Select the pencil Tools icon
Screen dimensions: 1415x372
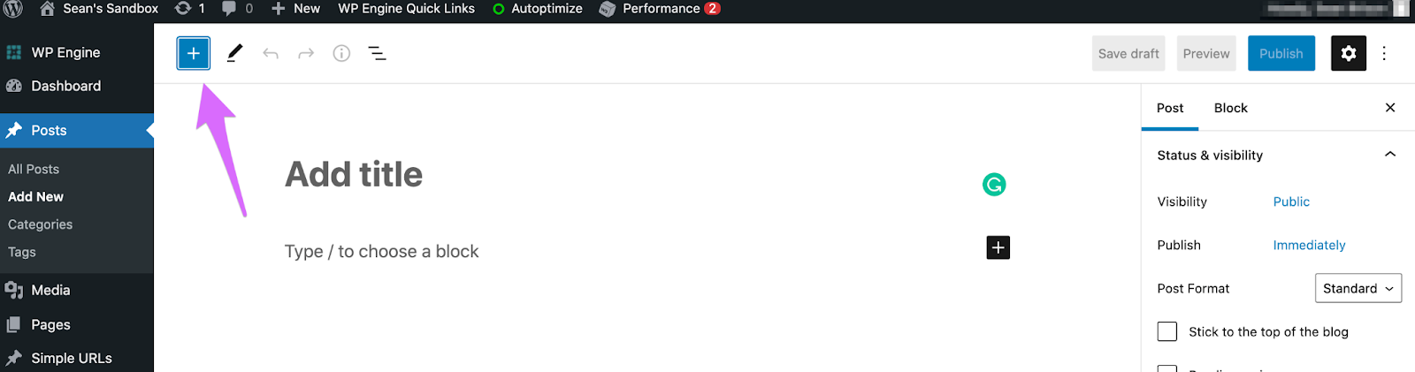click(x=234, y=53)
